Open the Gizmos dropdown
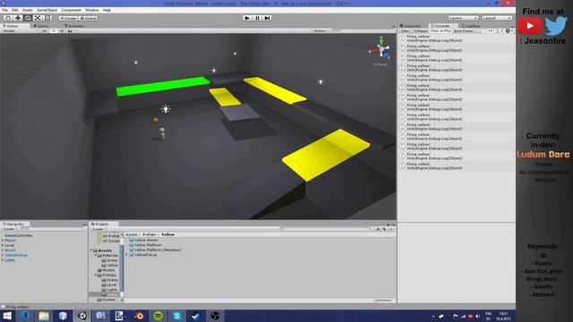This screenshot has height=322, width=573. pos(321,31)
